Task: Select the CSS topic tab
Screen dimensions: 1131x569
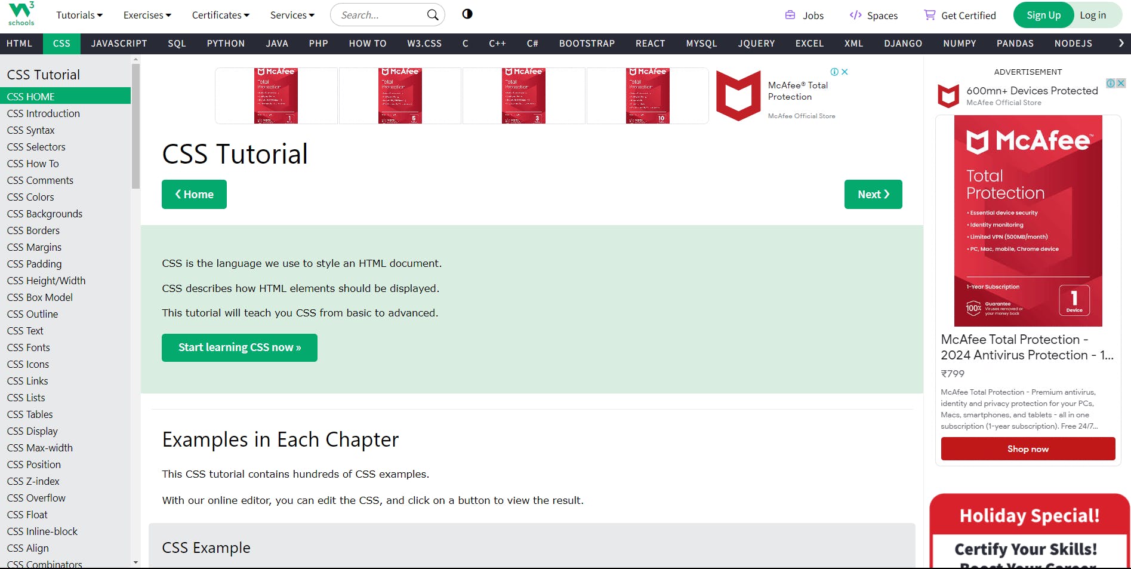Action: [61, 44]
